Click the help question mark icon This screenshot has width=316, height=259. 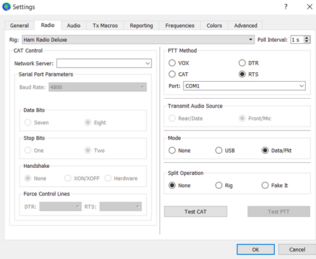click(x=286, y=7)
